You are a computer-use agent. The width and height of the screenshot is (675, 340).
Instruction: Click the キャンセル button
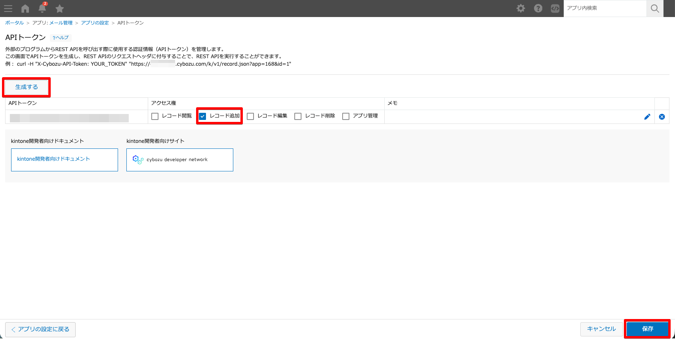point(601,329)
